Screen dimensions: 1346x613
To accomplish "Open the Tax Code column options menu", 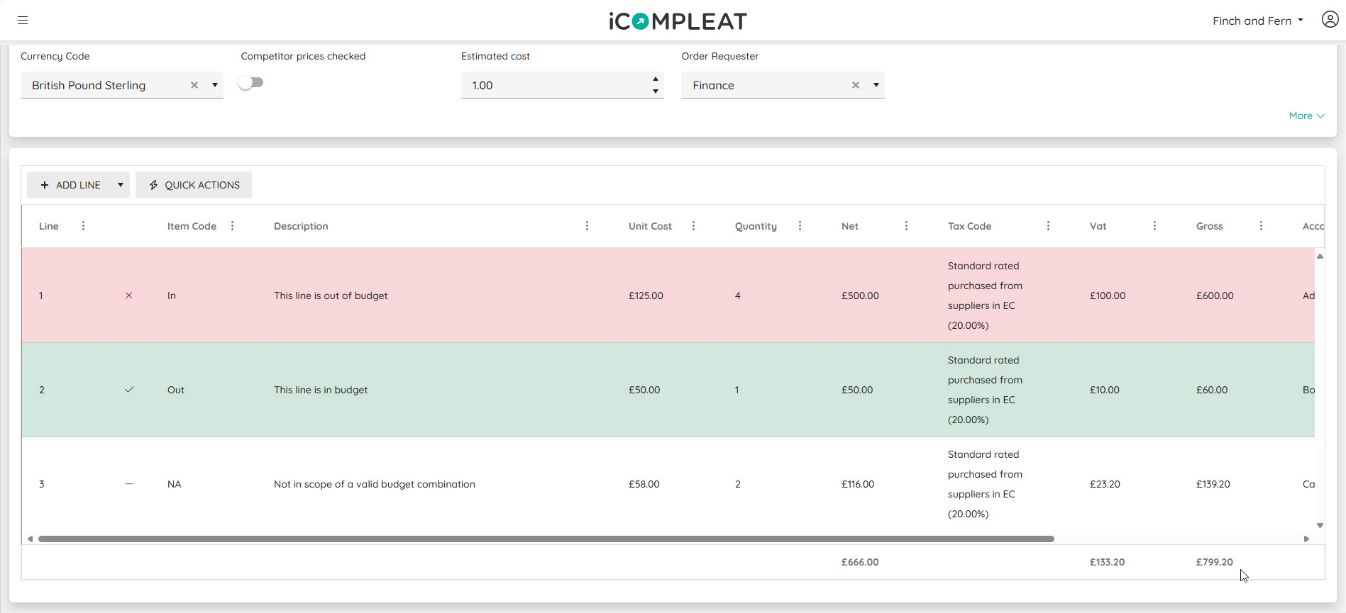I will click(1048, 226).
